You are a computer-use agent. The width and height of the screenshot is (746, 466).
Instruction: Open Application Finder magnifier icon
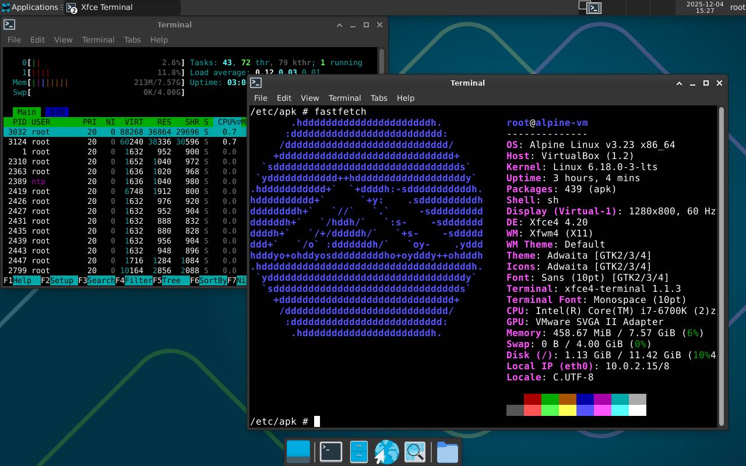click(415, 451)
